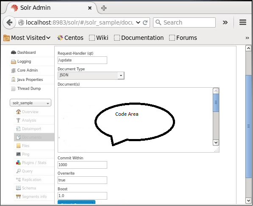Click the Request-Handler /update field
Image resolution: width=253 pixels, height=206 pixels.
(82, 60)
